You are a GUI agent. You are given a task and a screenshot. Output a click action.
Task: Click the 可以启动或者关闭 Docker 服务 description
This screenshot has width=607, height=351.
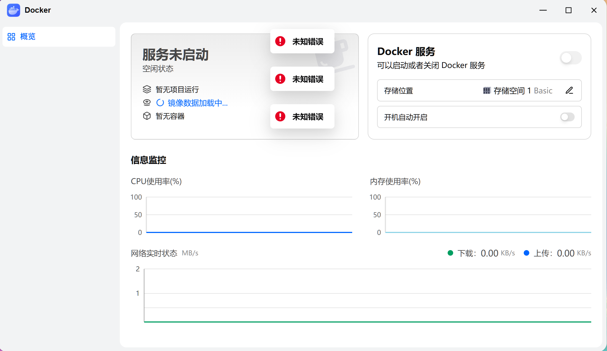(x=431, y=65)
